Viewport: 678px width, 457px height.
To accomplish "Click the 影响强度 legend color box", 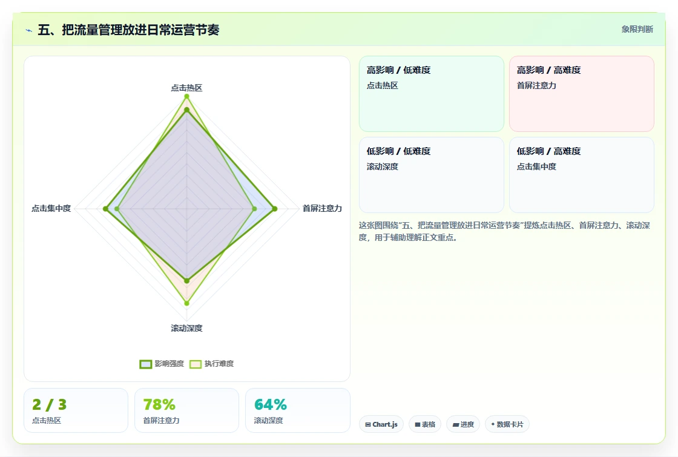I will tap(146, 364).
